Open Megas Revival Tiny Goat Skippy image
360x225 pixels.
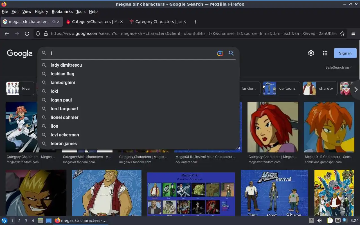point(274,193)
